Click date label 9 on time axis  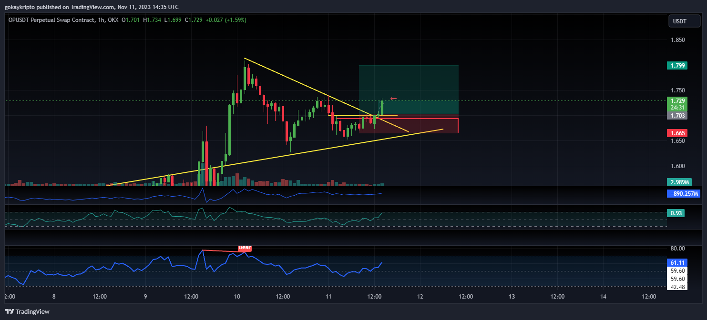point(145,296)
